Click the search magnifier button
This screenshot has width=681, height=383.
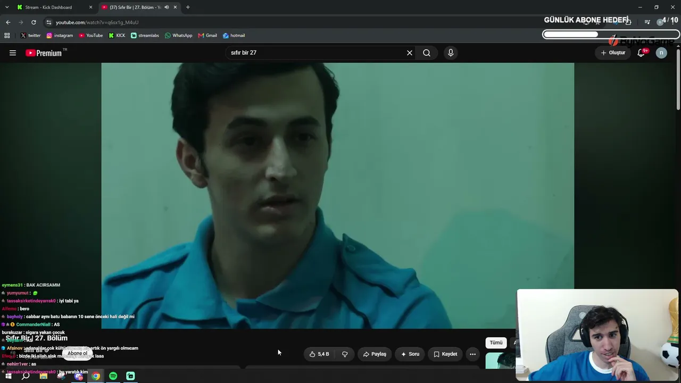pyautogui.click(x=427, y=53)
